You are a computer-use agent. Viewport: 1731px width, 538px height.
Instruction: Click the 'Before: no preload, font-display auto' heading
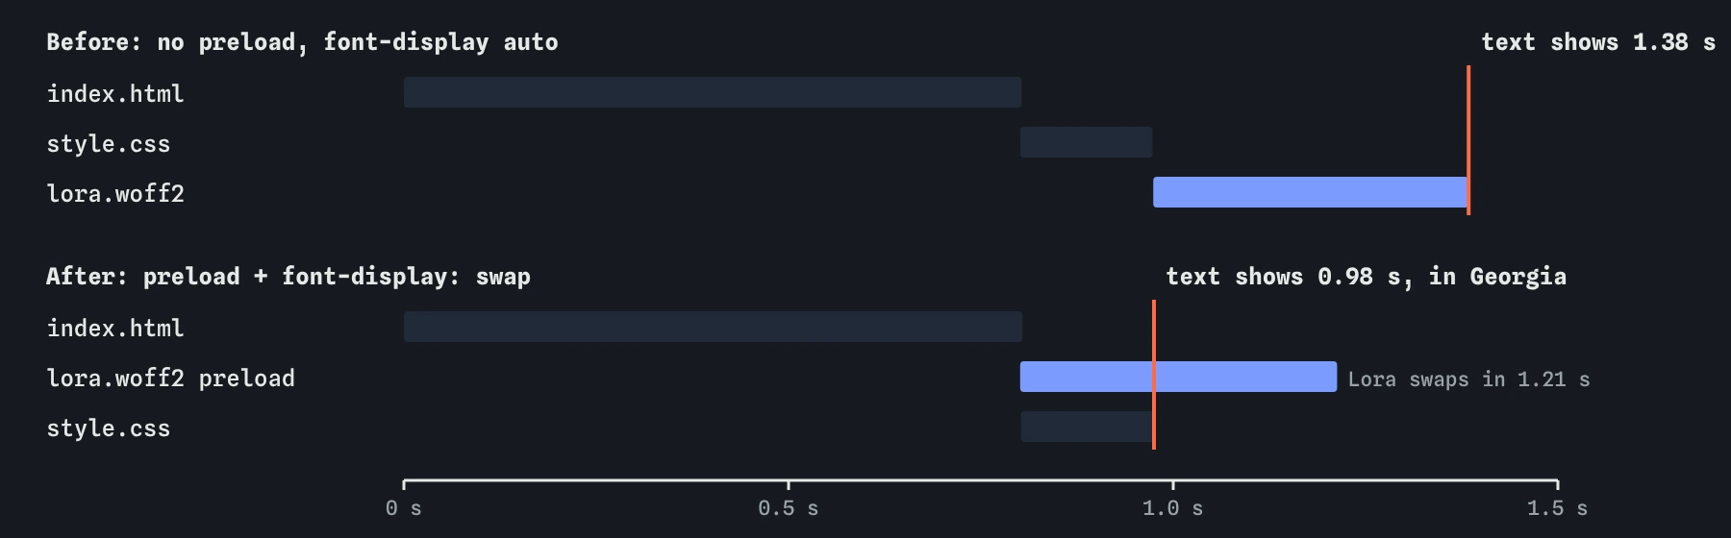pos(302,42)
